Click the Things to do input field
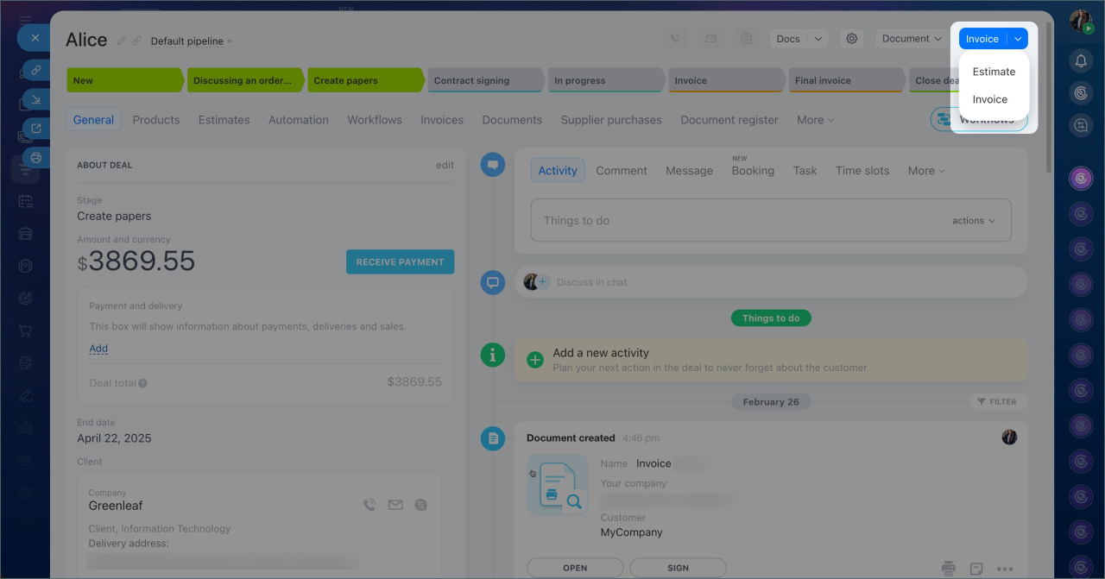Screen dimensions: 1105x579 [734, 221]
